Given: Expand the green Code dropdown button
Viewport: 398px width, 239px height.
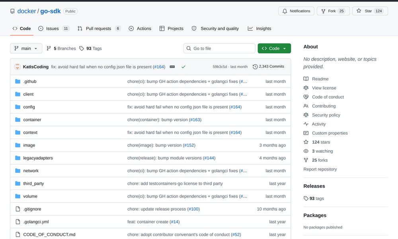Looking at the screenshot, I should point(274,48).
